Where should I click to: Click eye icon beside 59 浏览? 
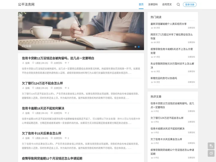(152, 82)
